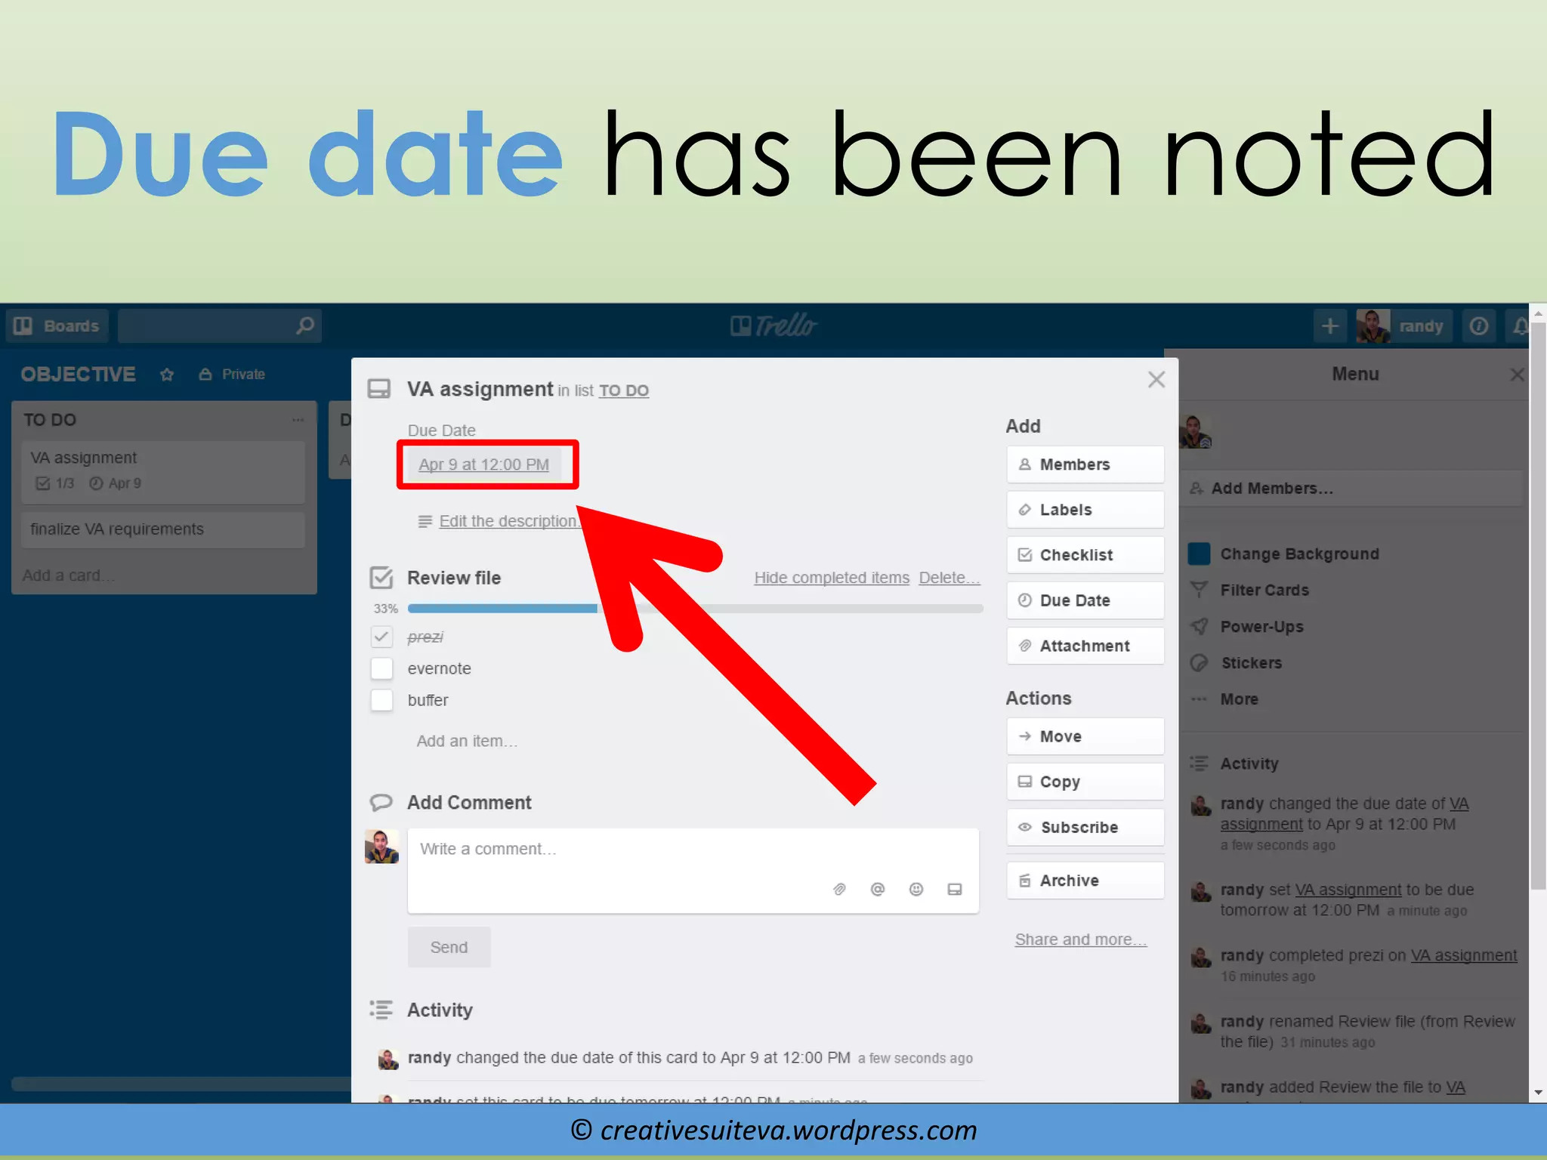This screenshot has width=1547, height=1160.
Task: Select Power-Ups in the board menu
Action: coord(1261,627)
